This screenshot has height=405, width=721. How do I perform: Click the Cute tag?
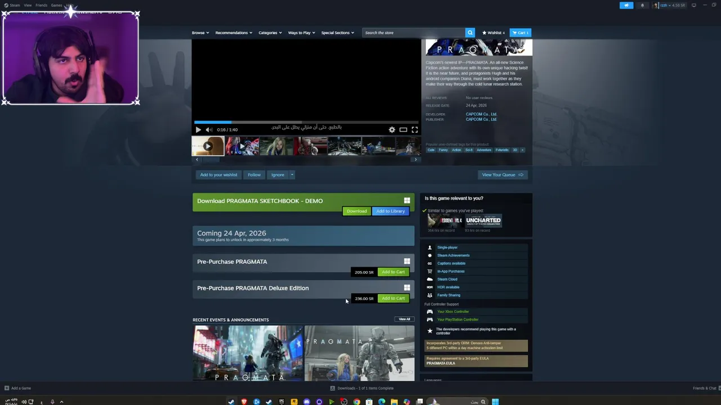click(431, 150)
